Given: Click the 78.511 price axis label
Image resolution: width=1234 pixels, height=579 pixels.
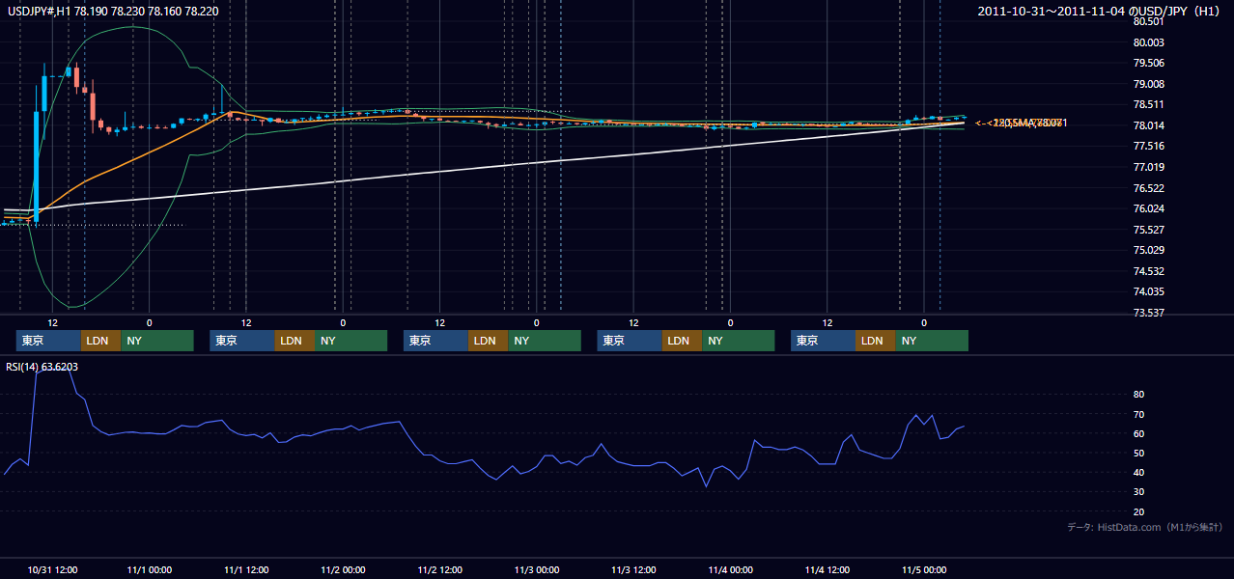Looking at the screenshot, I should pyautogui.click(x=1149, y=104).
